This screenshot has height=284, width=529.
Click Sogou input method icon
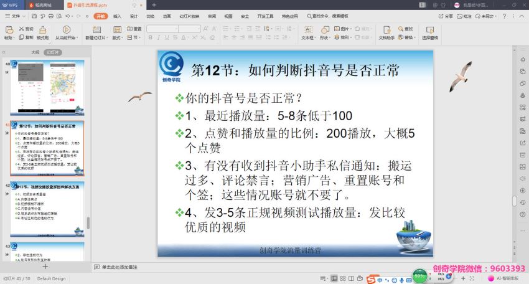371,280
